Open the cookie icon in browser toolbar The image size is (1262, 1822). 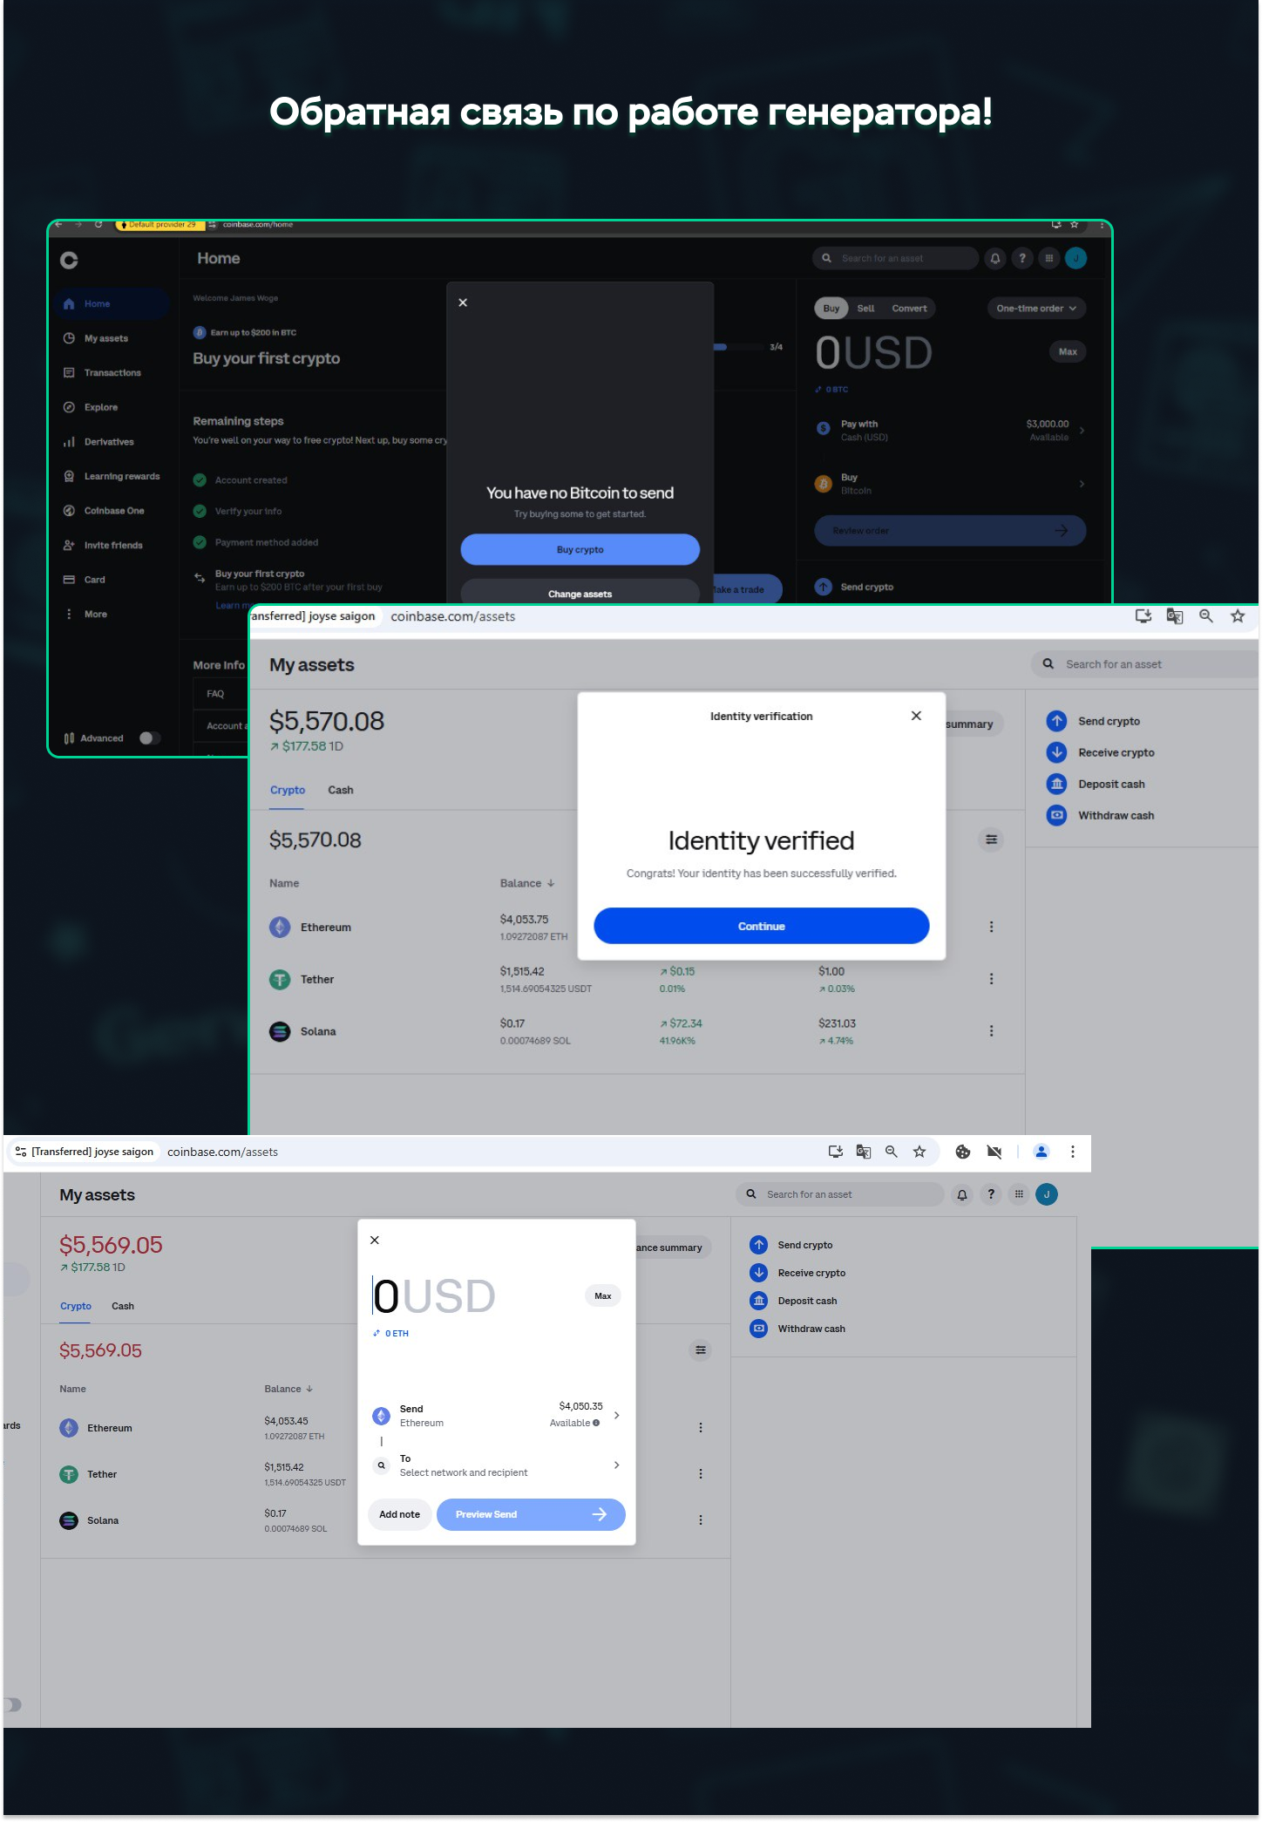[962, 1152]
